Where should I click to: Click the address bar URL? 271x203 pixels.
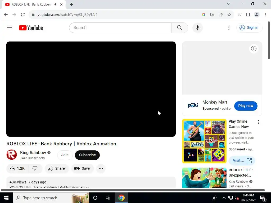click(x=67, y=15)
